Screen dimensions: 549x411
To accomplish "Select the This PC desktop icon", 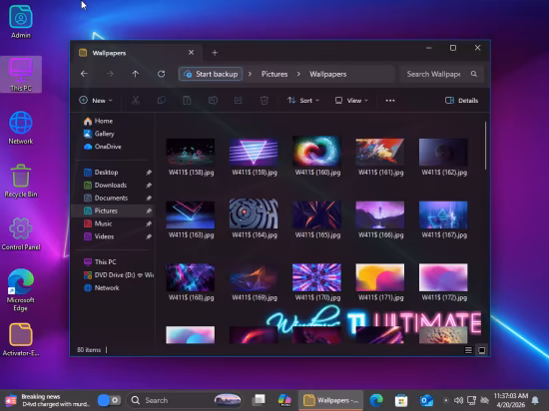I will tap(21, 75).
